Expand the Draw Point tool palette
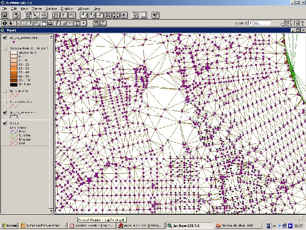 84,23
